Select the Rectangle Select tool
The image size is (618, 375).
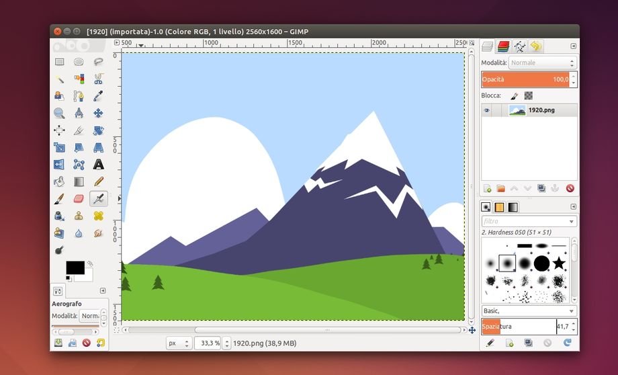click(x=60, y=62)
